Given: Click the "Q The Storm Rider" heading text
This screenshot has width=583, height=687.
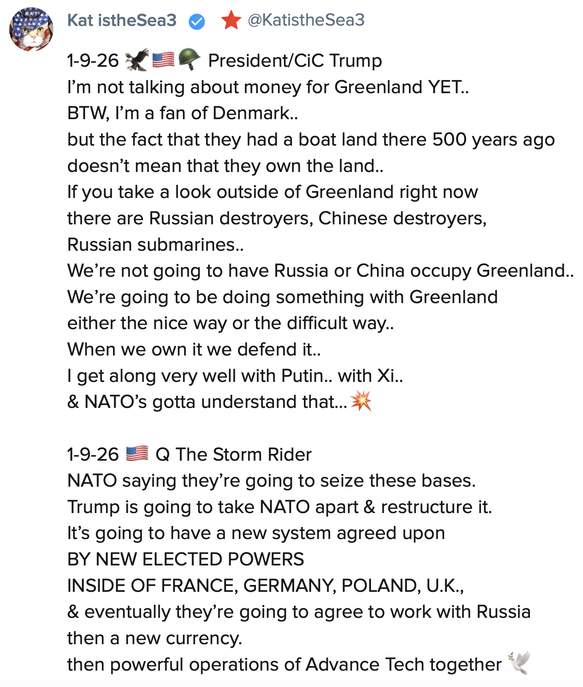Looking at the screenshot, I should (233, 455).
